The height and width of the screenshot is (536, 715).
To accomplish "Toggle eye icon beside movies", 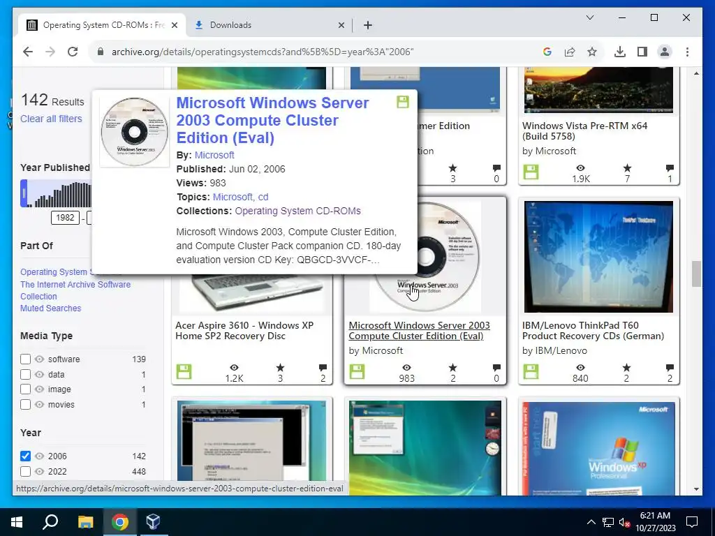I will point(40,404).
